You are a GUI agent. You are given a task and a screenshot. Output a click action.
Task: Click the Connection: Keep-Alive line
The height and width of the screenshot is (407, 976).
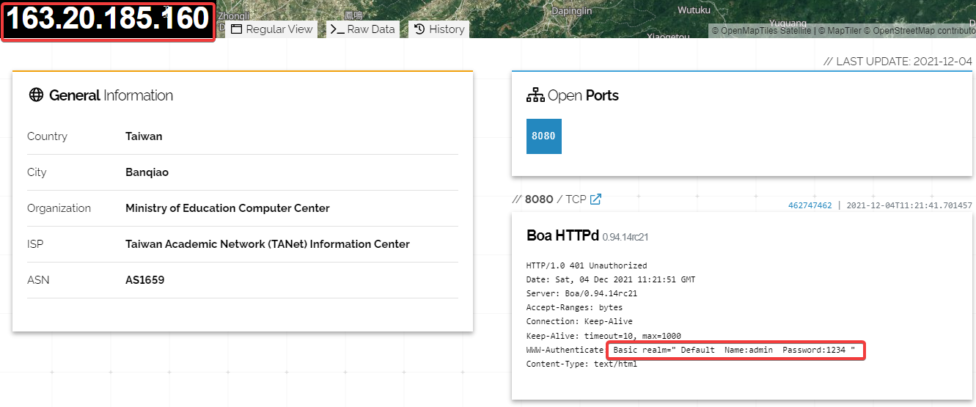pyautogui.click(x=579, y=321)
